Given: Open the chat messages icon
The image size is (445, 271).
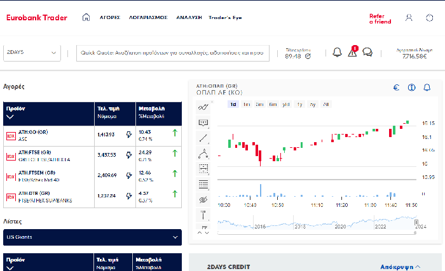Looking at the screenshot, I should 367,52.
